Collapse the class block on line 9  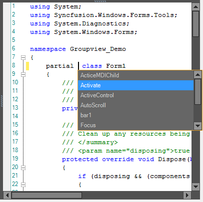coord(23,75)
